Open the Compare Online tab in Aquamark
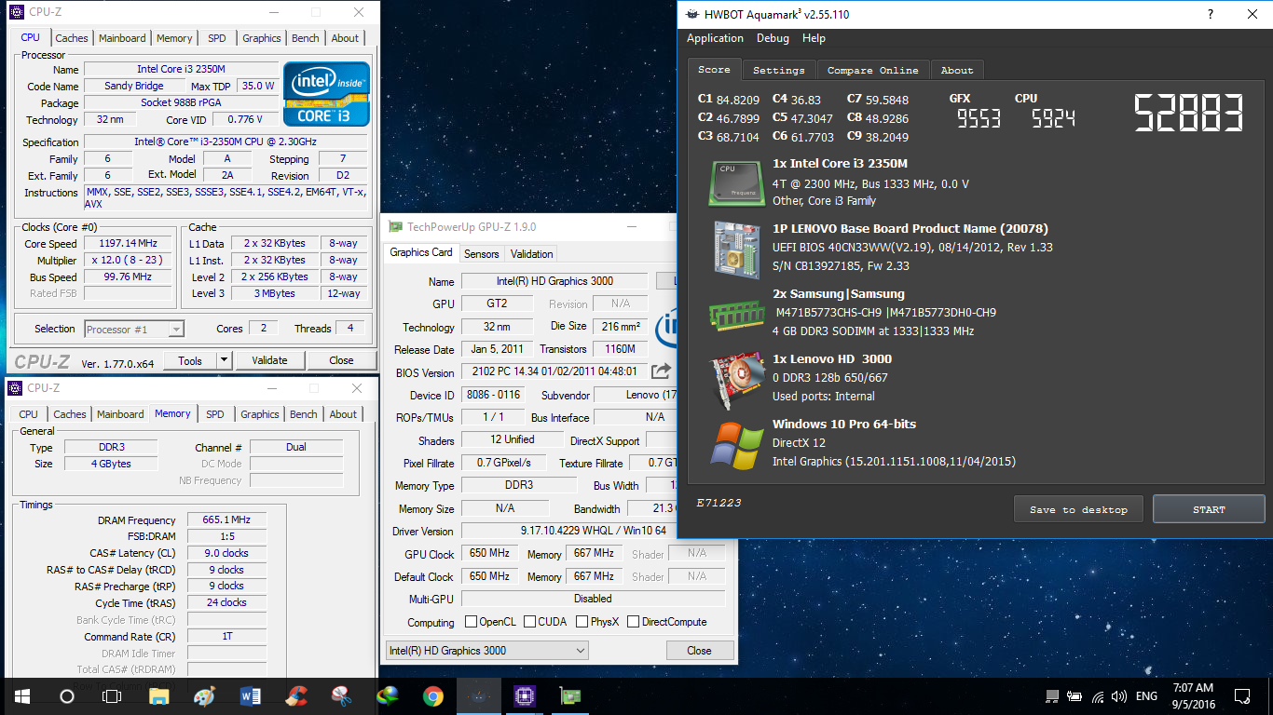Image resolution: width=1273 pixels, height=715 pixels. (873, 70)
